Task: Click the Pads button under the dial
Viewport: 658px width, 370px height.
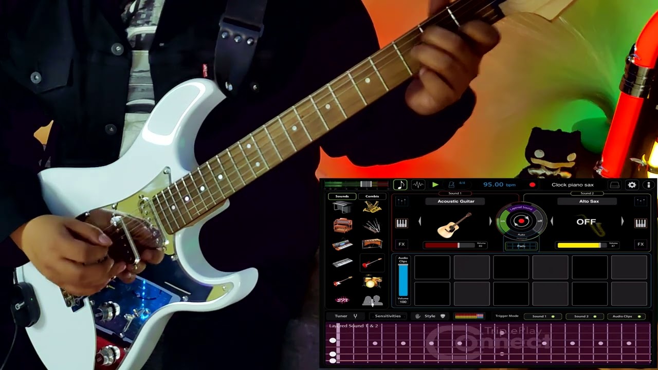Action: click(x=521, y=246)
